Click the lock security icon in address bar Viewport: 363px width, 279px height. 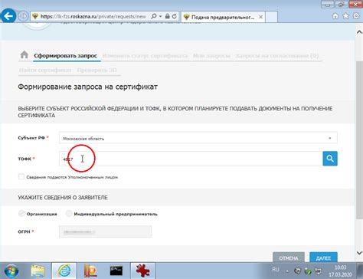tap(168, 16)
